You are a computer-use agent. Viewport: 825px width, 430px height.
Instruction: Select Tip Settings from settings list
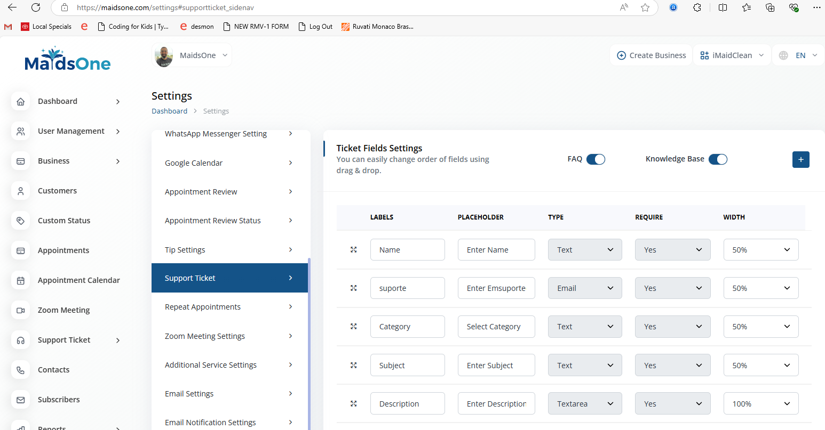tap(229, 250)
